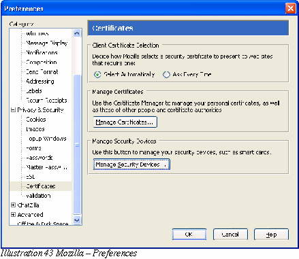
Task: Click the category list scroll-up arrow
Action: (x=77, y=33)
